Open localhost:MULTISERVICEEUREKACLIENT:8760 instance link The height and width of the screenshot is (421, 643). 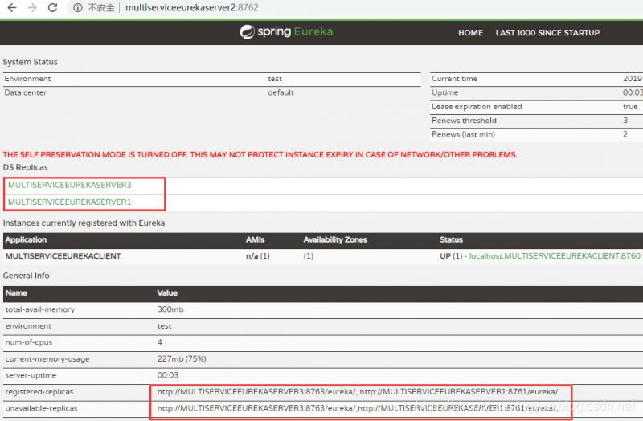[x=555, y=255]
